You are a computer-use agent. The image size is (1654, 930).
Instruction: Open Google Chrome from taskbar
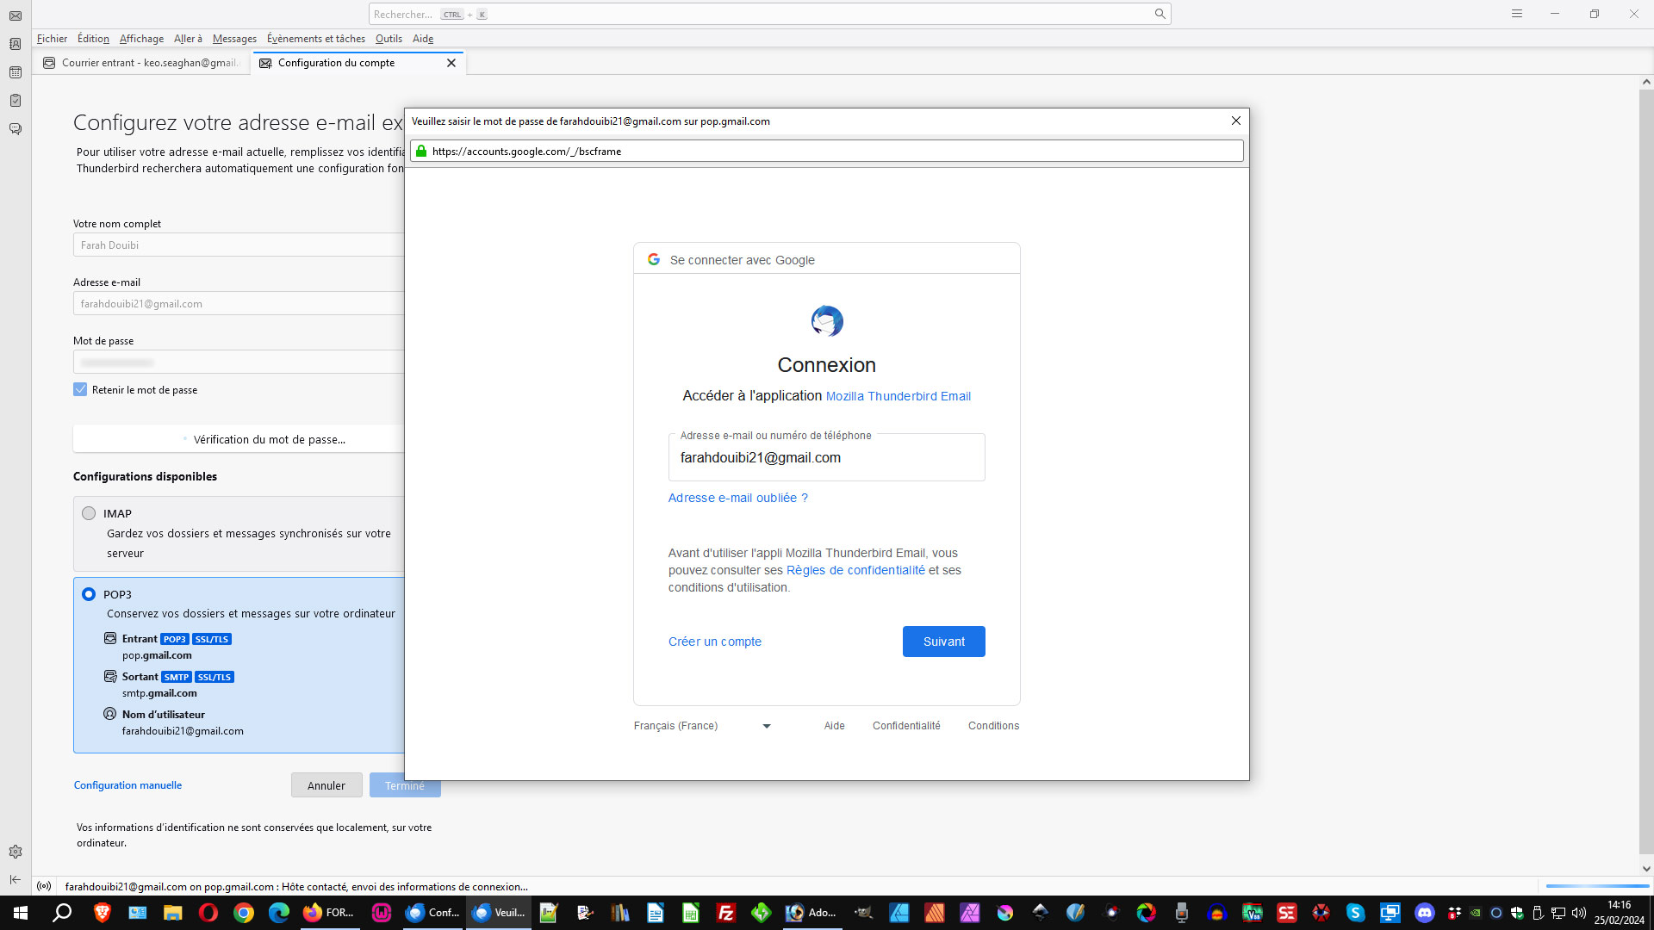coord(244,913)
